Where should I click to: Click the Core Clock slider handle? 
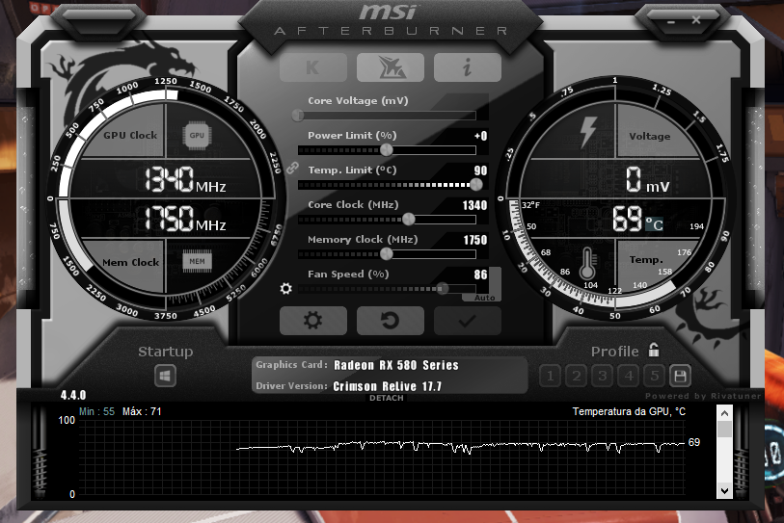pos(409,220)
